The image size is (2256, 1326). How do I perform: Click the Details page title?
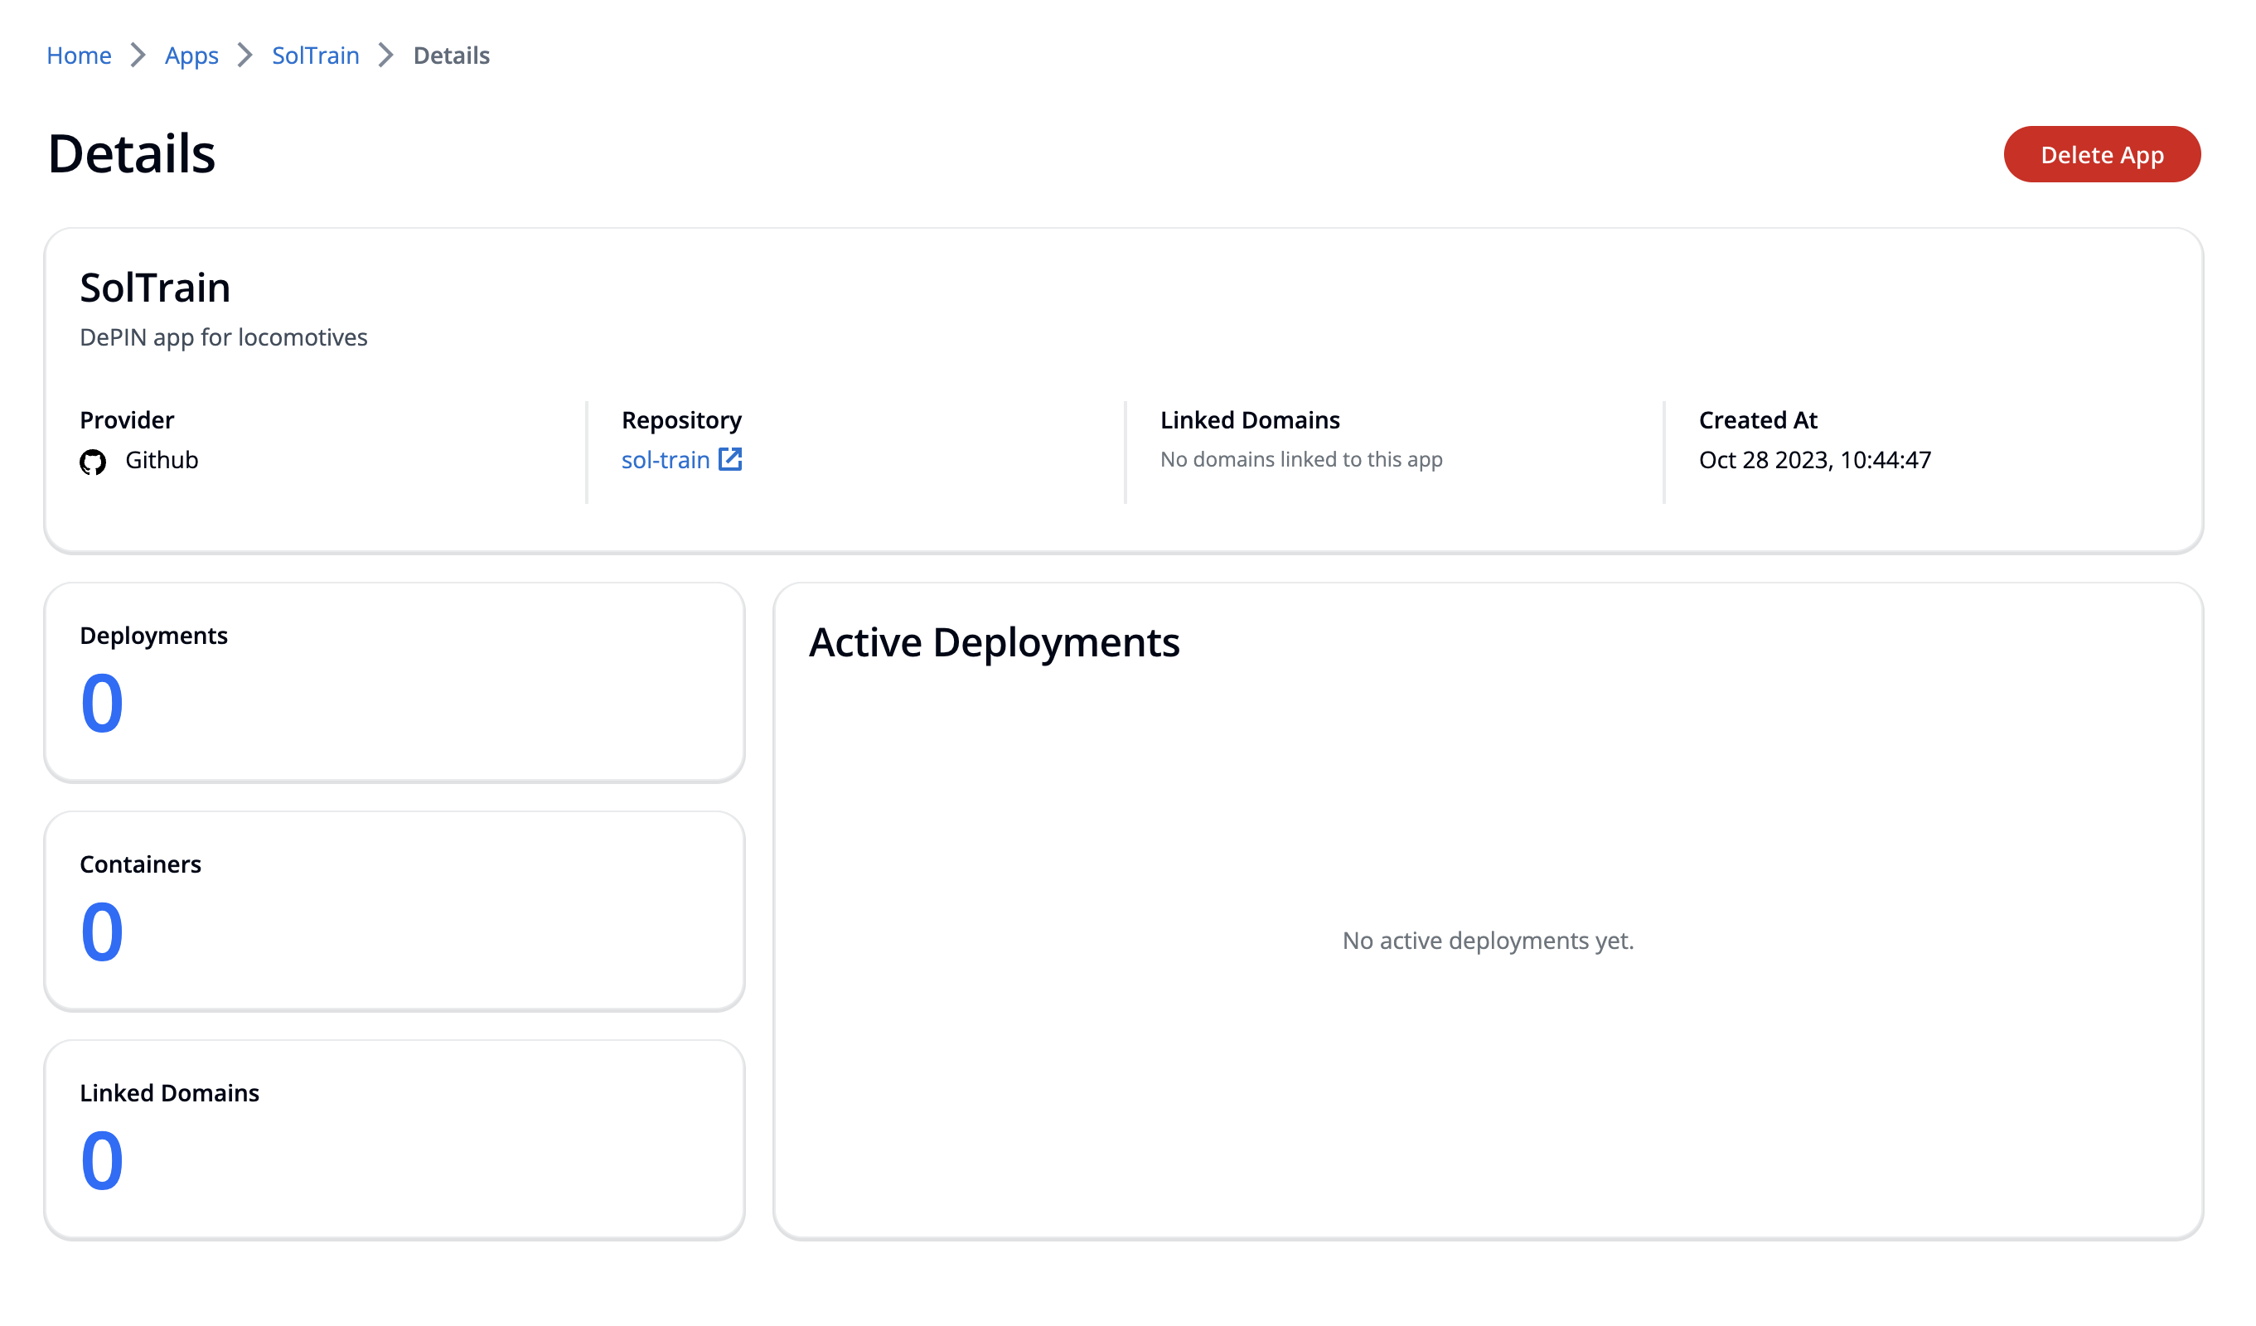tap(132, 153)
